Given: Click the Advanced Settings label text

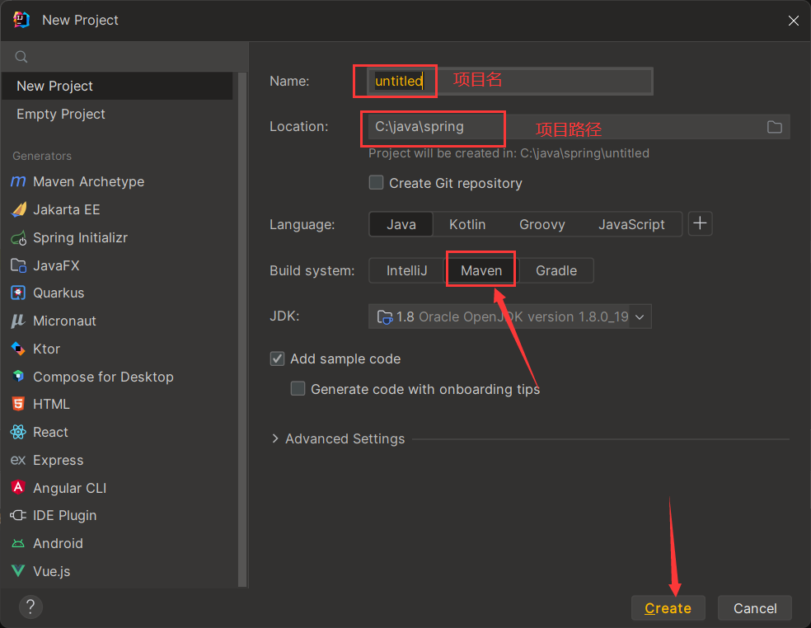Looking at the screenshot, I should (345, 438).
